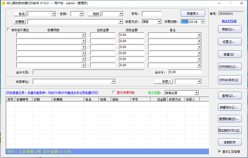Click the 定制软件 button

coord(230,142)
